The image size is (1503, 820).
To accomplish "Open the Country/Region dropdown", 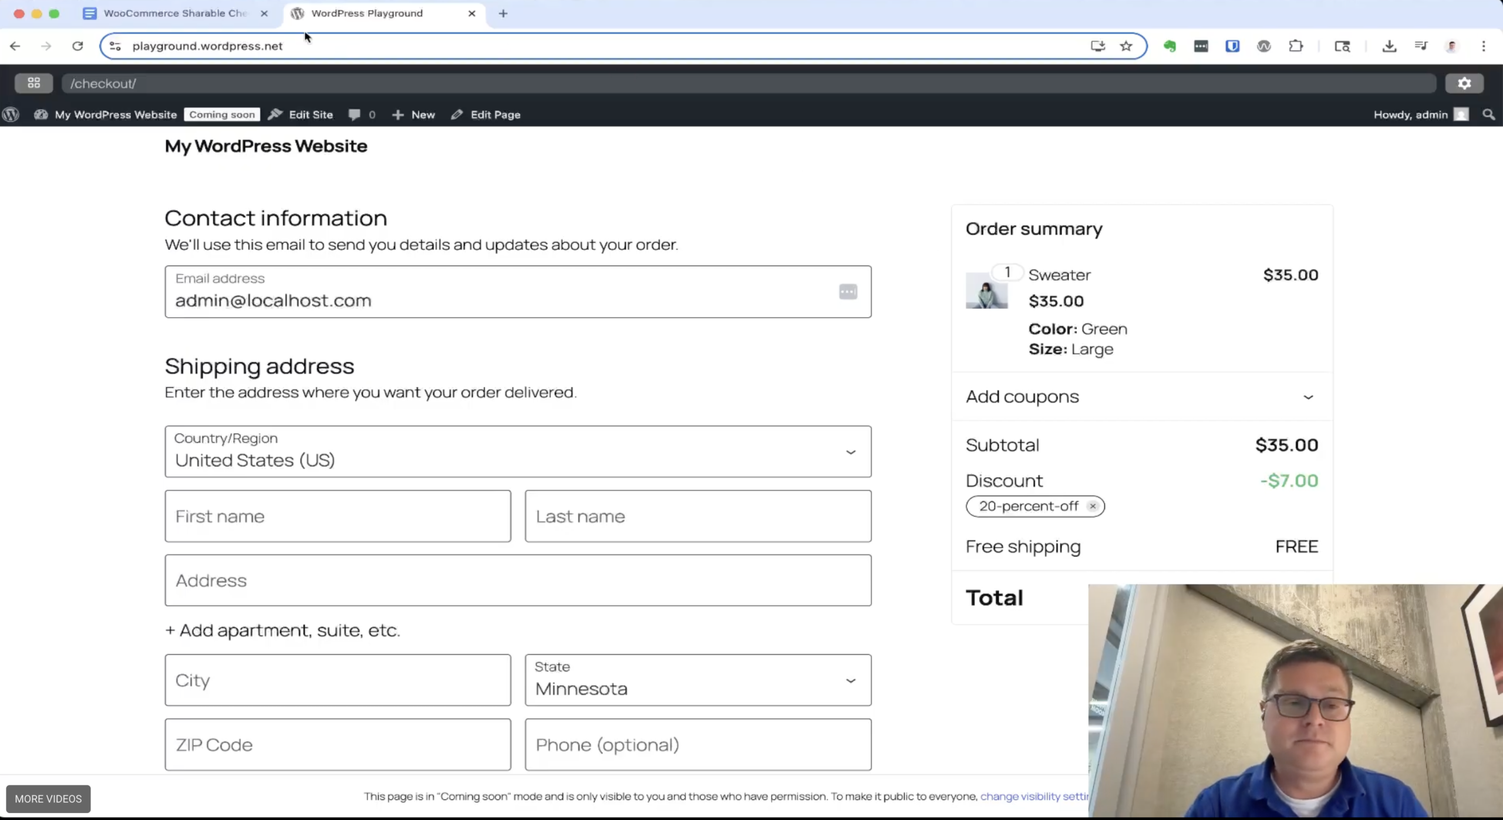I will [518, 451].
